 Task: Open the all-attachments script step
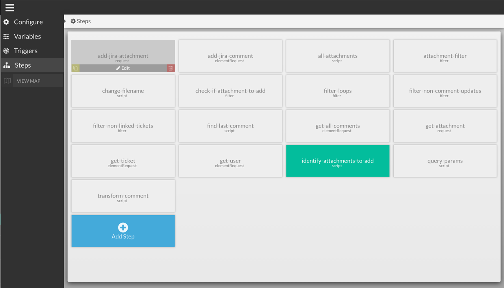[x=338, y=56]
